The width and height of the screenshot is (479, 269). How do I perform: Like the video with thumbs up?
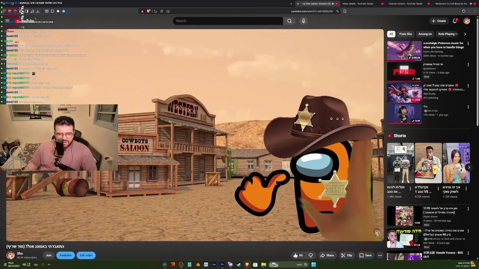pyautogui.click(x=298, y=256)
